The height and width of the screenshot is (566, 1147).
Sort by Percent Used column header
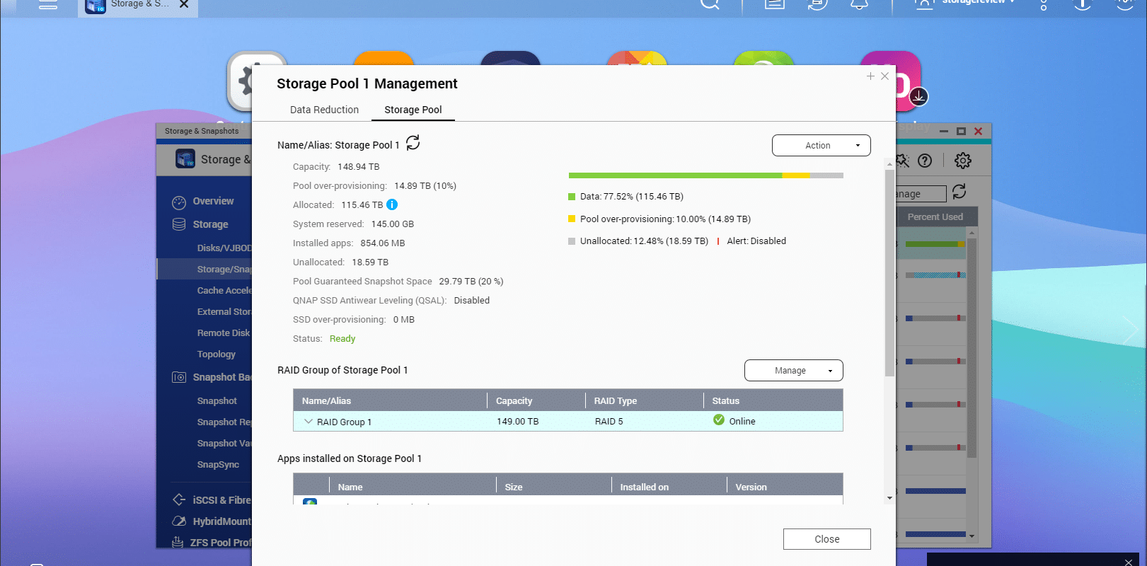[x=935, y=216]
